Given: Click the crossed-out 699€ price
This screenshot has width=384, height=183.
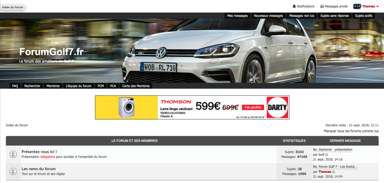Looking at the screenshot, I should coord(230,107).
